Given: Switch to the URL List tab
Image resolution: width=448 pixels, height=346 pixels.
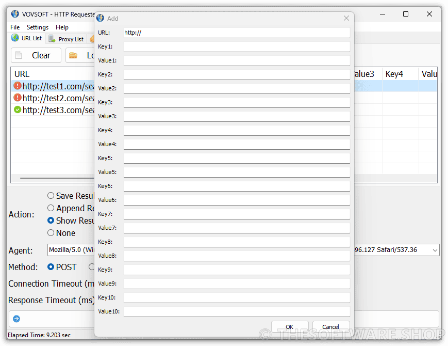Looking at the screenshot, I should (27, 38).
